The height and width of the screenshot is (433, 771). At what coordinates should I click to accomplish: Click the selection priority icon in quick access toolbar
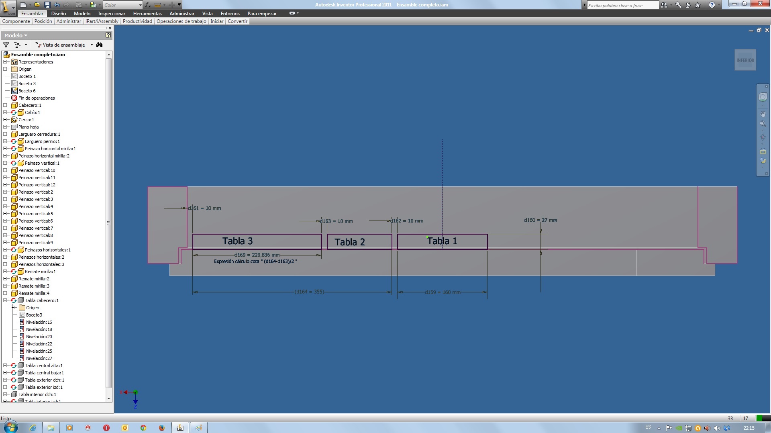[93, 5]
